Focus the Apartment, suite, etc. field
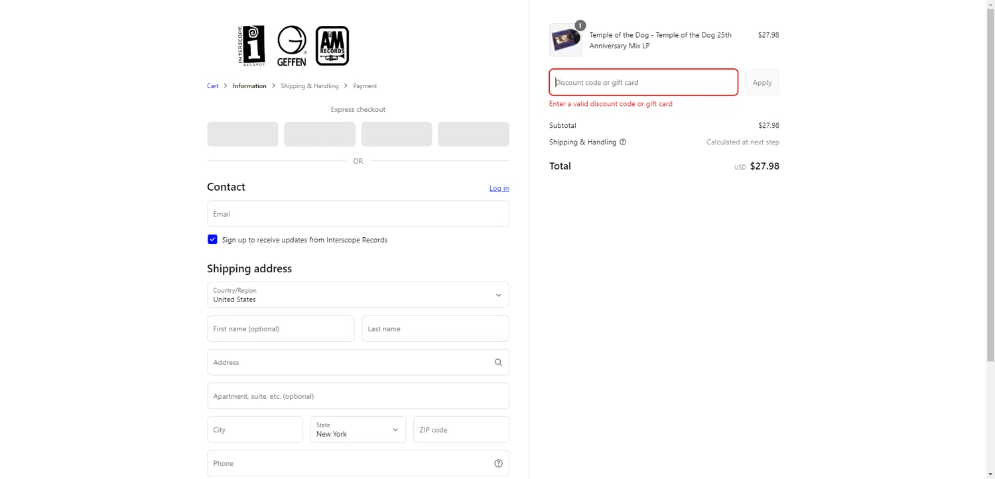 (x=358, y=396)
